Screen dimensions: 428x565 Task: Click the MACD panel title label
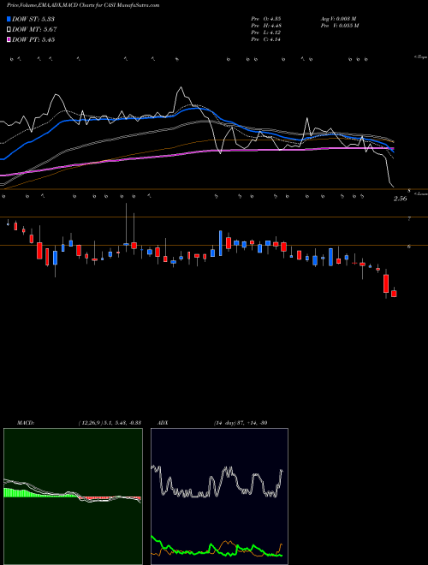pyautogui.click(x=25, y=423)
